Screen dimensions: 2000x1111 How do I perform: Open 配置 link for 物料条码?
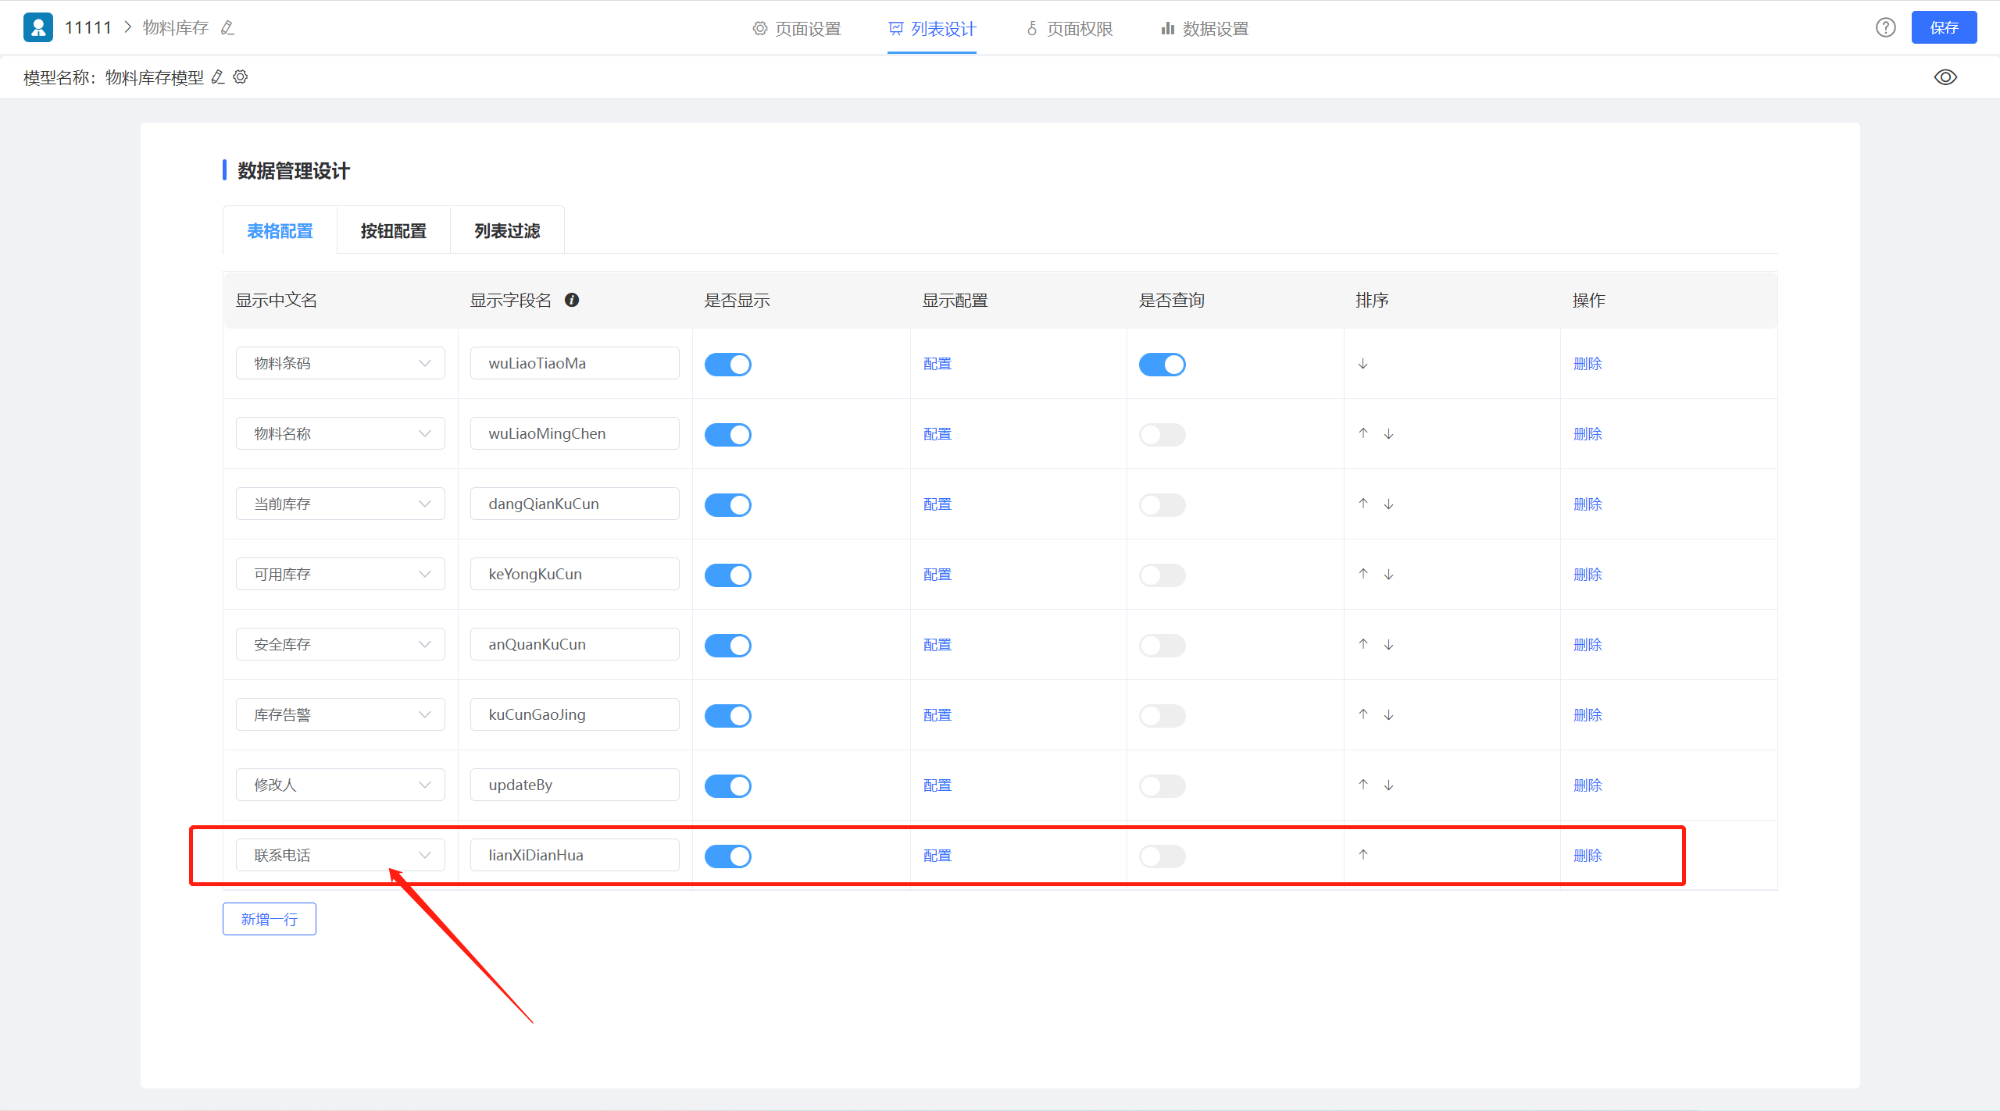click(x=937, y=364)
